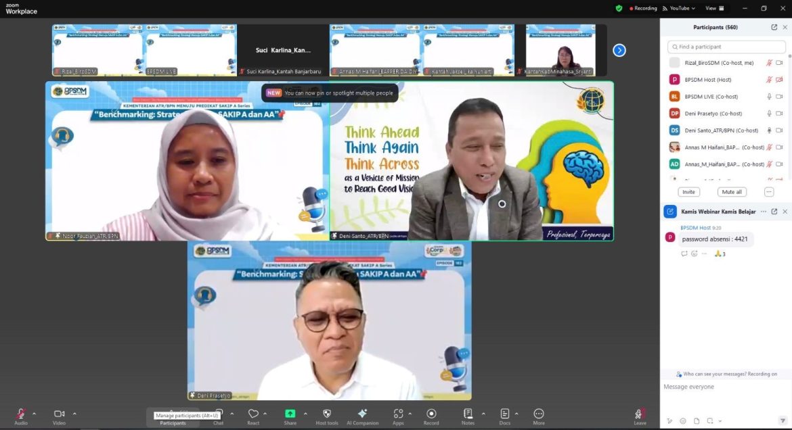Mute Deni Prasetyo via his mic icon

tap(769, 114)
